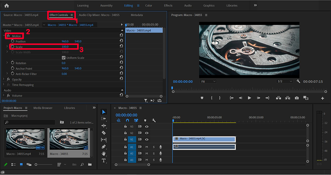Open timeline wrench display settings
The width and height of the screenshot is (331, 175).
point(154,121)
